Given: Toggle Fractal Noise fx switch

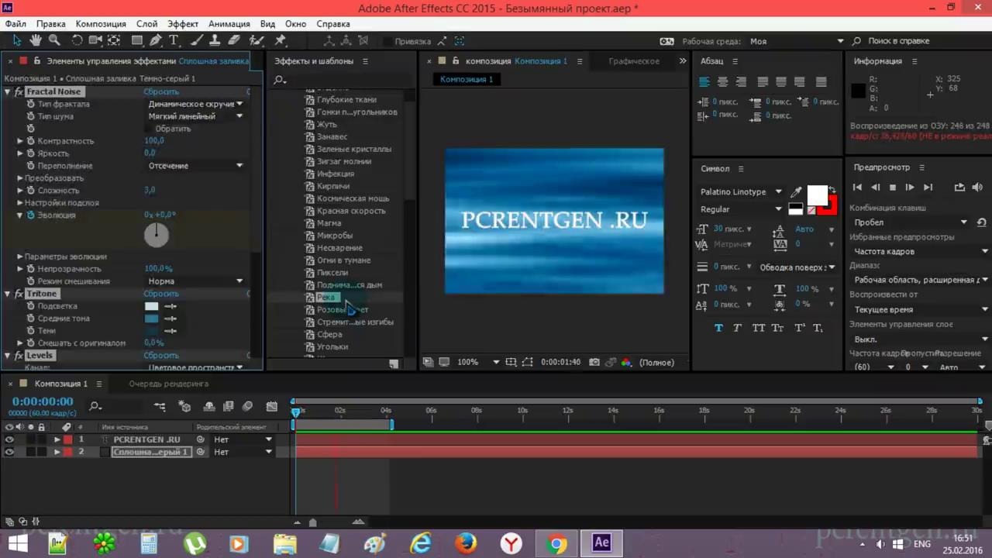Looking at the screenshot, I should [x=19, y=91].
